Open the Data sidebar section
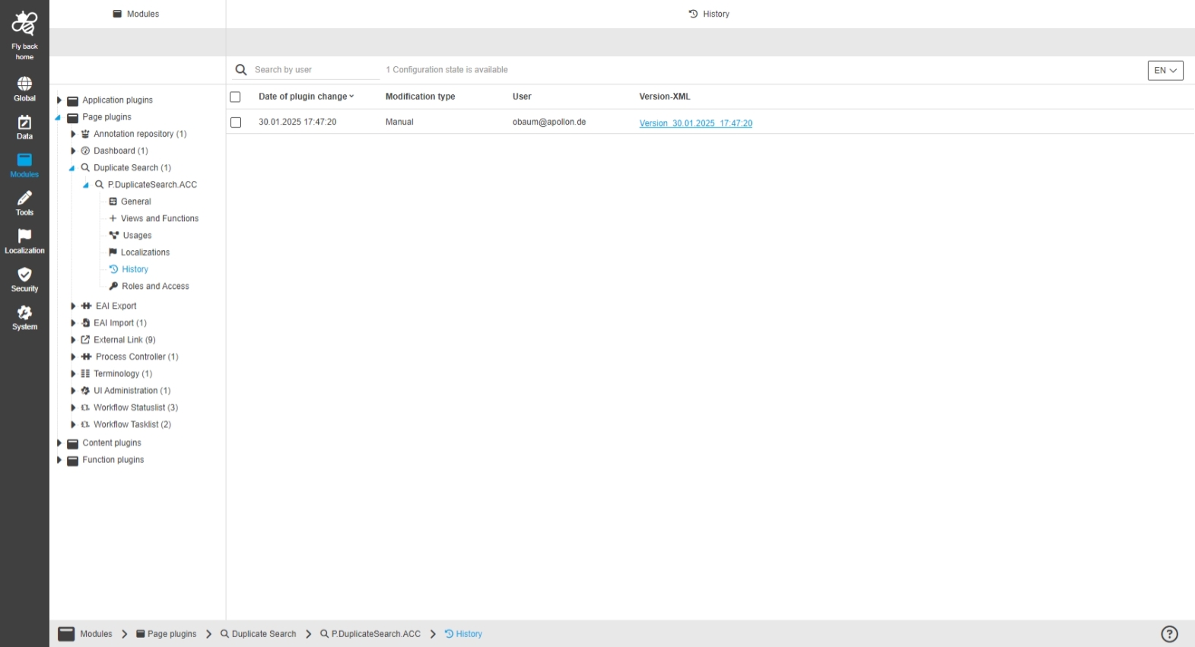Viewport: 1195px width, 647px height. click(24, 127)
